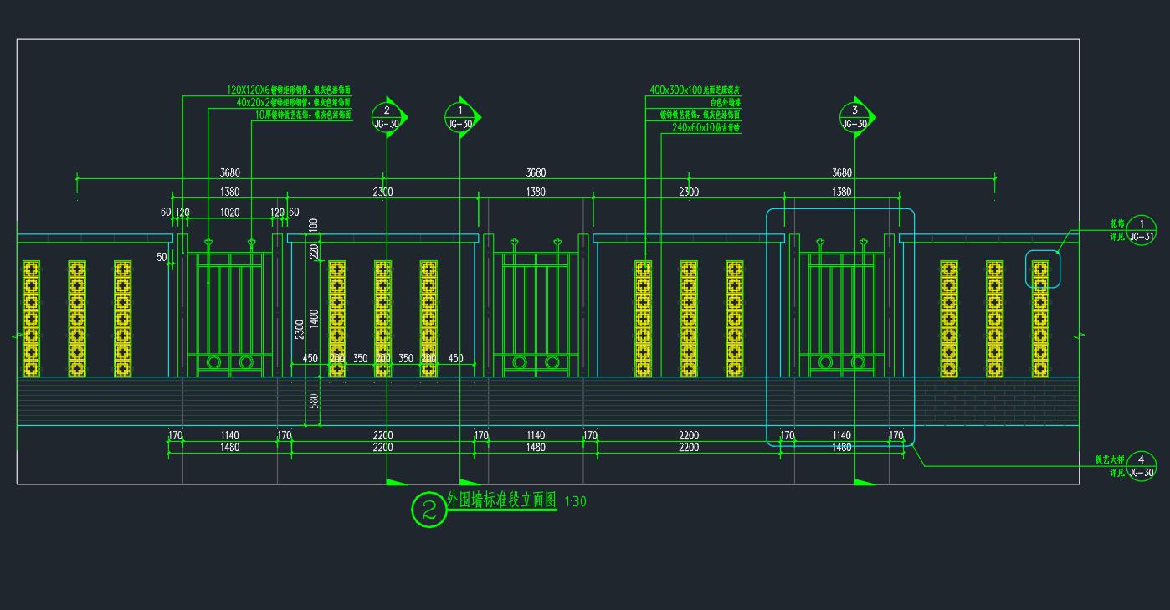
Task: Click the 40x20x2 steel tube annotation
Action: (x=293, y=102)
